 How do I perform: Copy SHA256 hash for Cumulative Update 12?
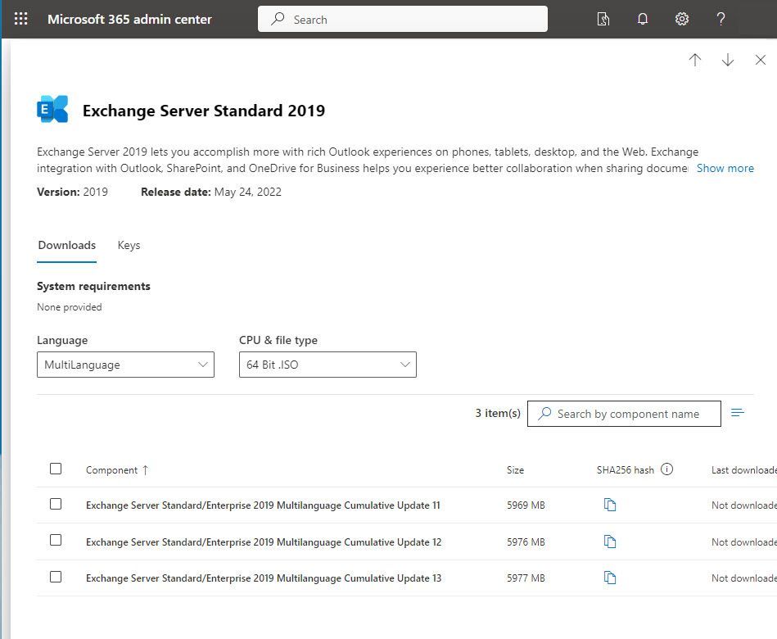coord(609,542)
